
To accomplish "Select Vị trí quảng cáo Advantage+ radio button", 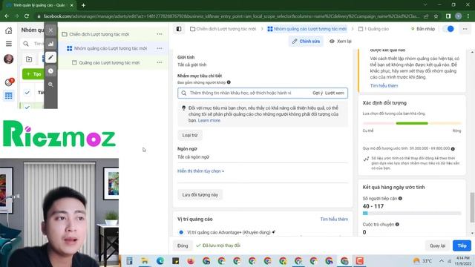I will point(181,232).
